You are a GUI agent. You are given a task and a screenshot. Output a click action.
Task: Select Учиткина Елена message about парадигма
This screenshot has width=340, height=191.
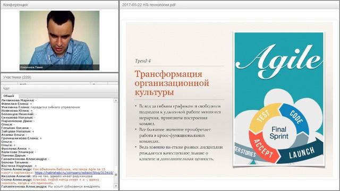pos(40,107)
